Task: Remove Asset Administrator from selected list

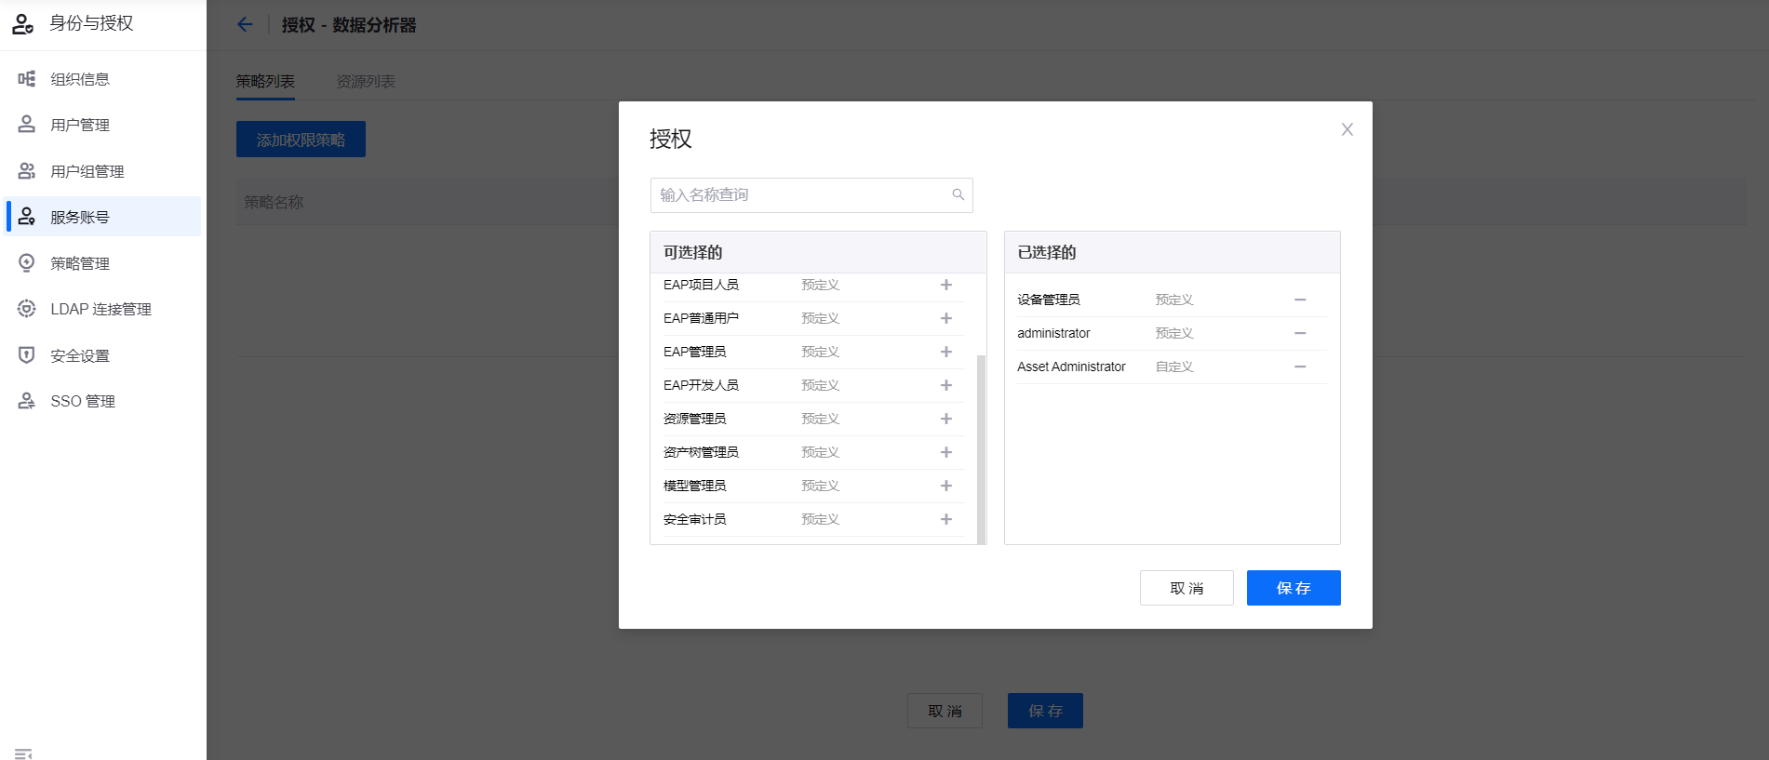Action: pos(1300,367)
